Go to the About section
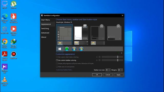The image size is (164, 92). tap(44, 37)
